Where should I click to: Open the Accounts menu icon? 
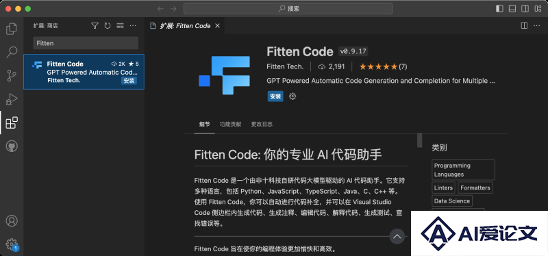click(x=12, y=220)
